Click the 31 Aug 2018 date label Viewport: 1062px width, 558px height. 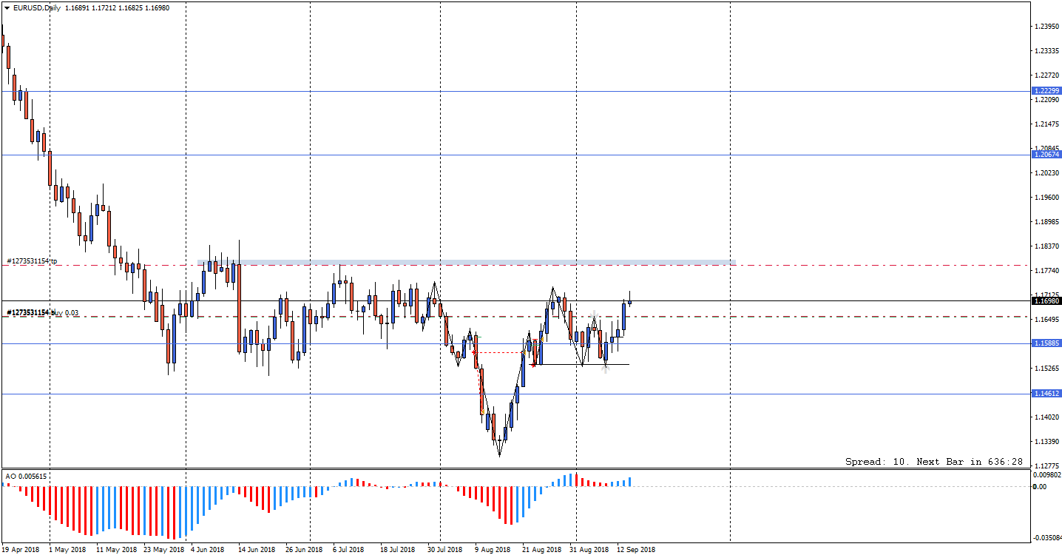pyautogui.click(x=589, y=550)
